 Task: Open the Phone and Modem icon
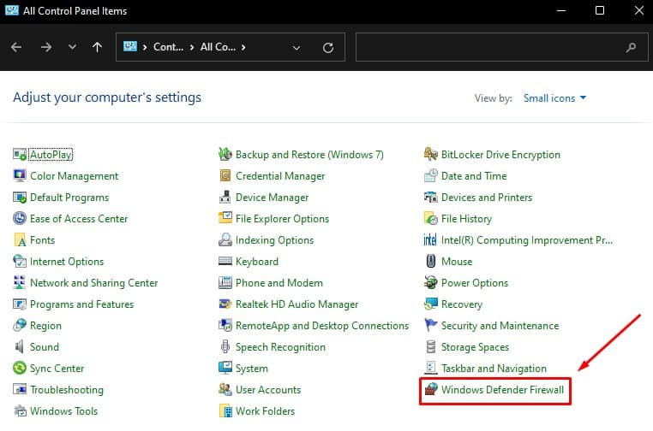[225, 283]
